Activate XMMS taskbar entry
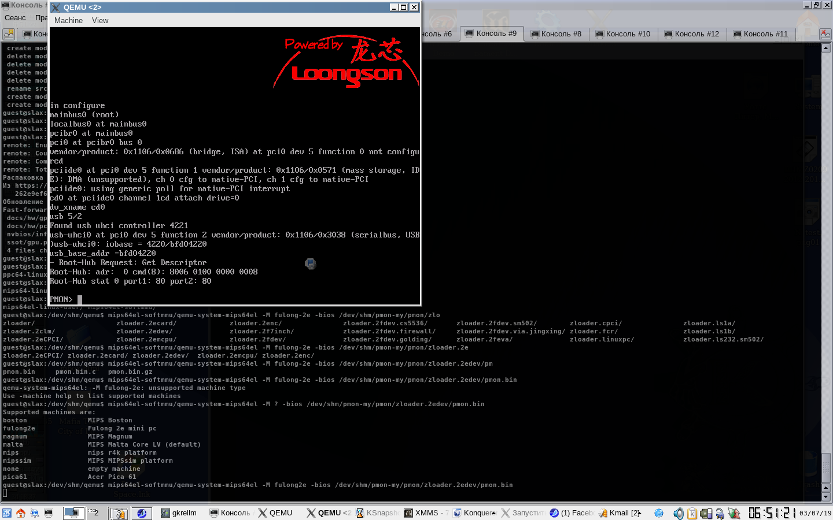833x520 pixels. tap(425, 513)
